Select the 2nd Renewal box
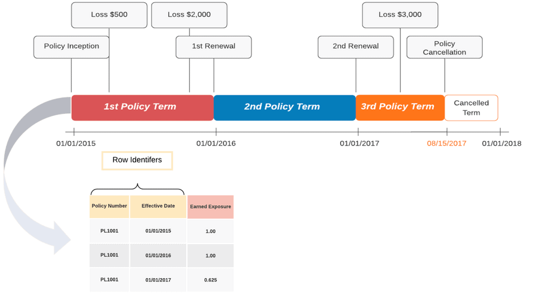The image size is (557, 296). (x=356, y=47)
